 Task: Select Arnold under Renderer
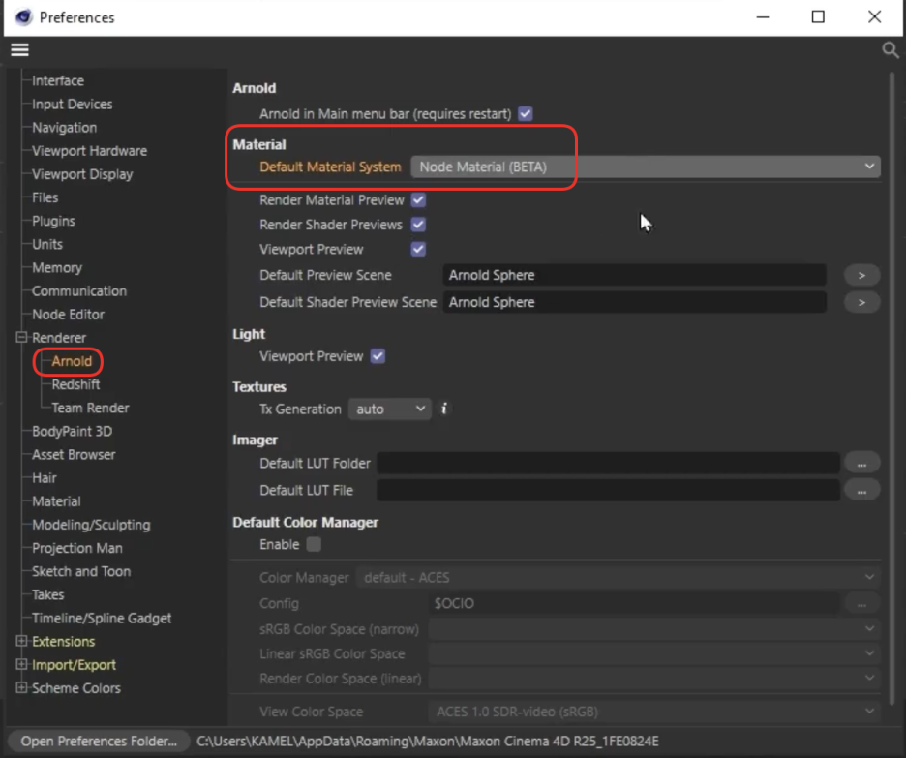72,361
